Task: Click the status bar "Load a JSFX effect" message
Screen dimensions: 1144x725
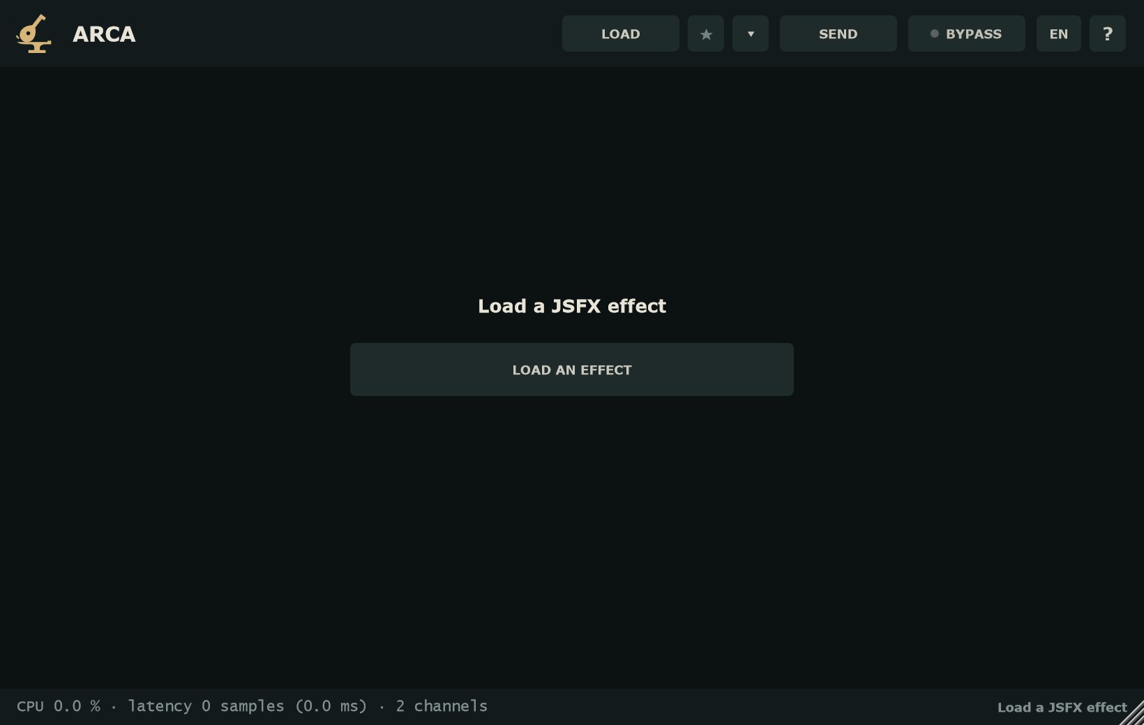Action: [x=1062, y=708]
